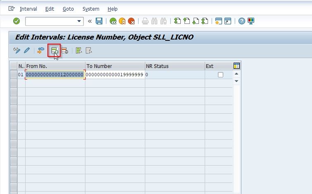The image size is (312, 194).
Task: Click the table scroll down arrow
Action: (x=236, y=81)
